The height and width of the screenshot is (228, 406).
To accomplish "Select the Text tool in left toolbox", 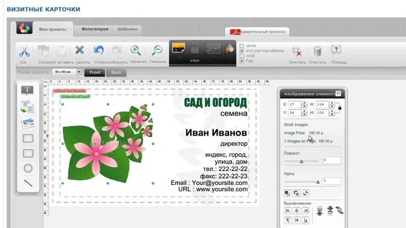I will pos(27,91).
